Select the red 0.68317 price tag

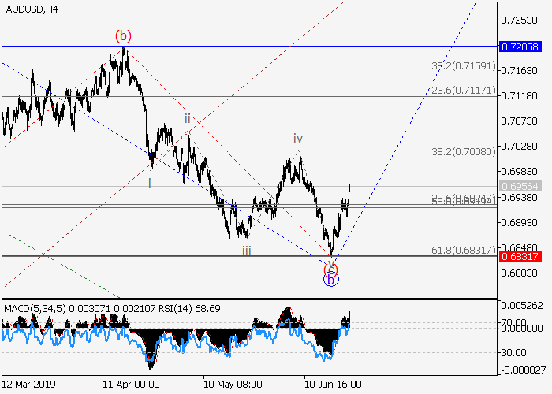(520, 256)
